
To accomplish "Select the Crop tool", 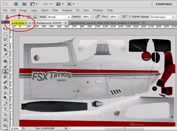I will 5,50.
